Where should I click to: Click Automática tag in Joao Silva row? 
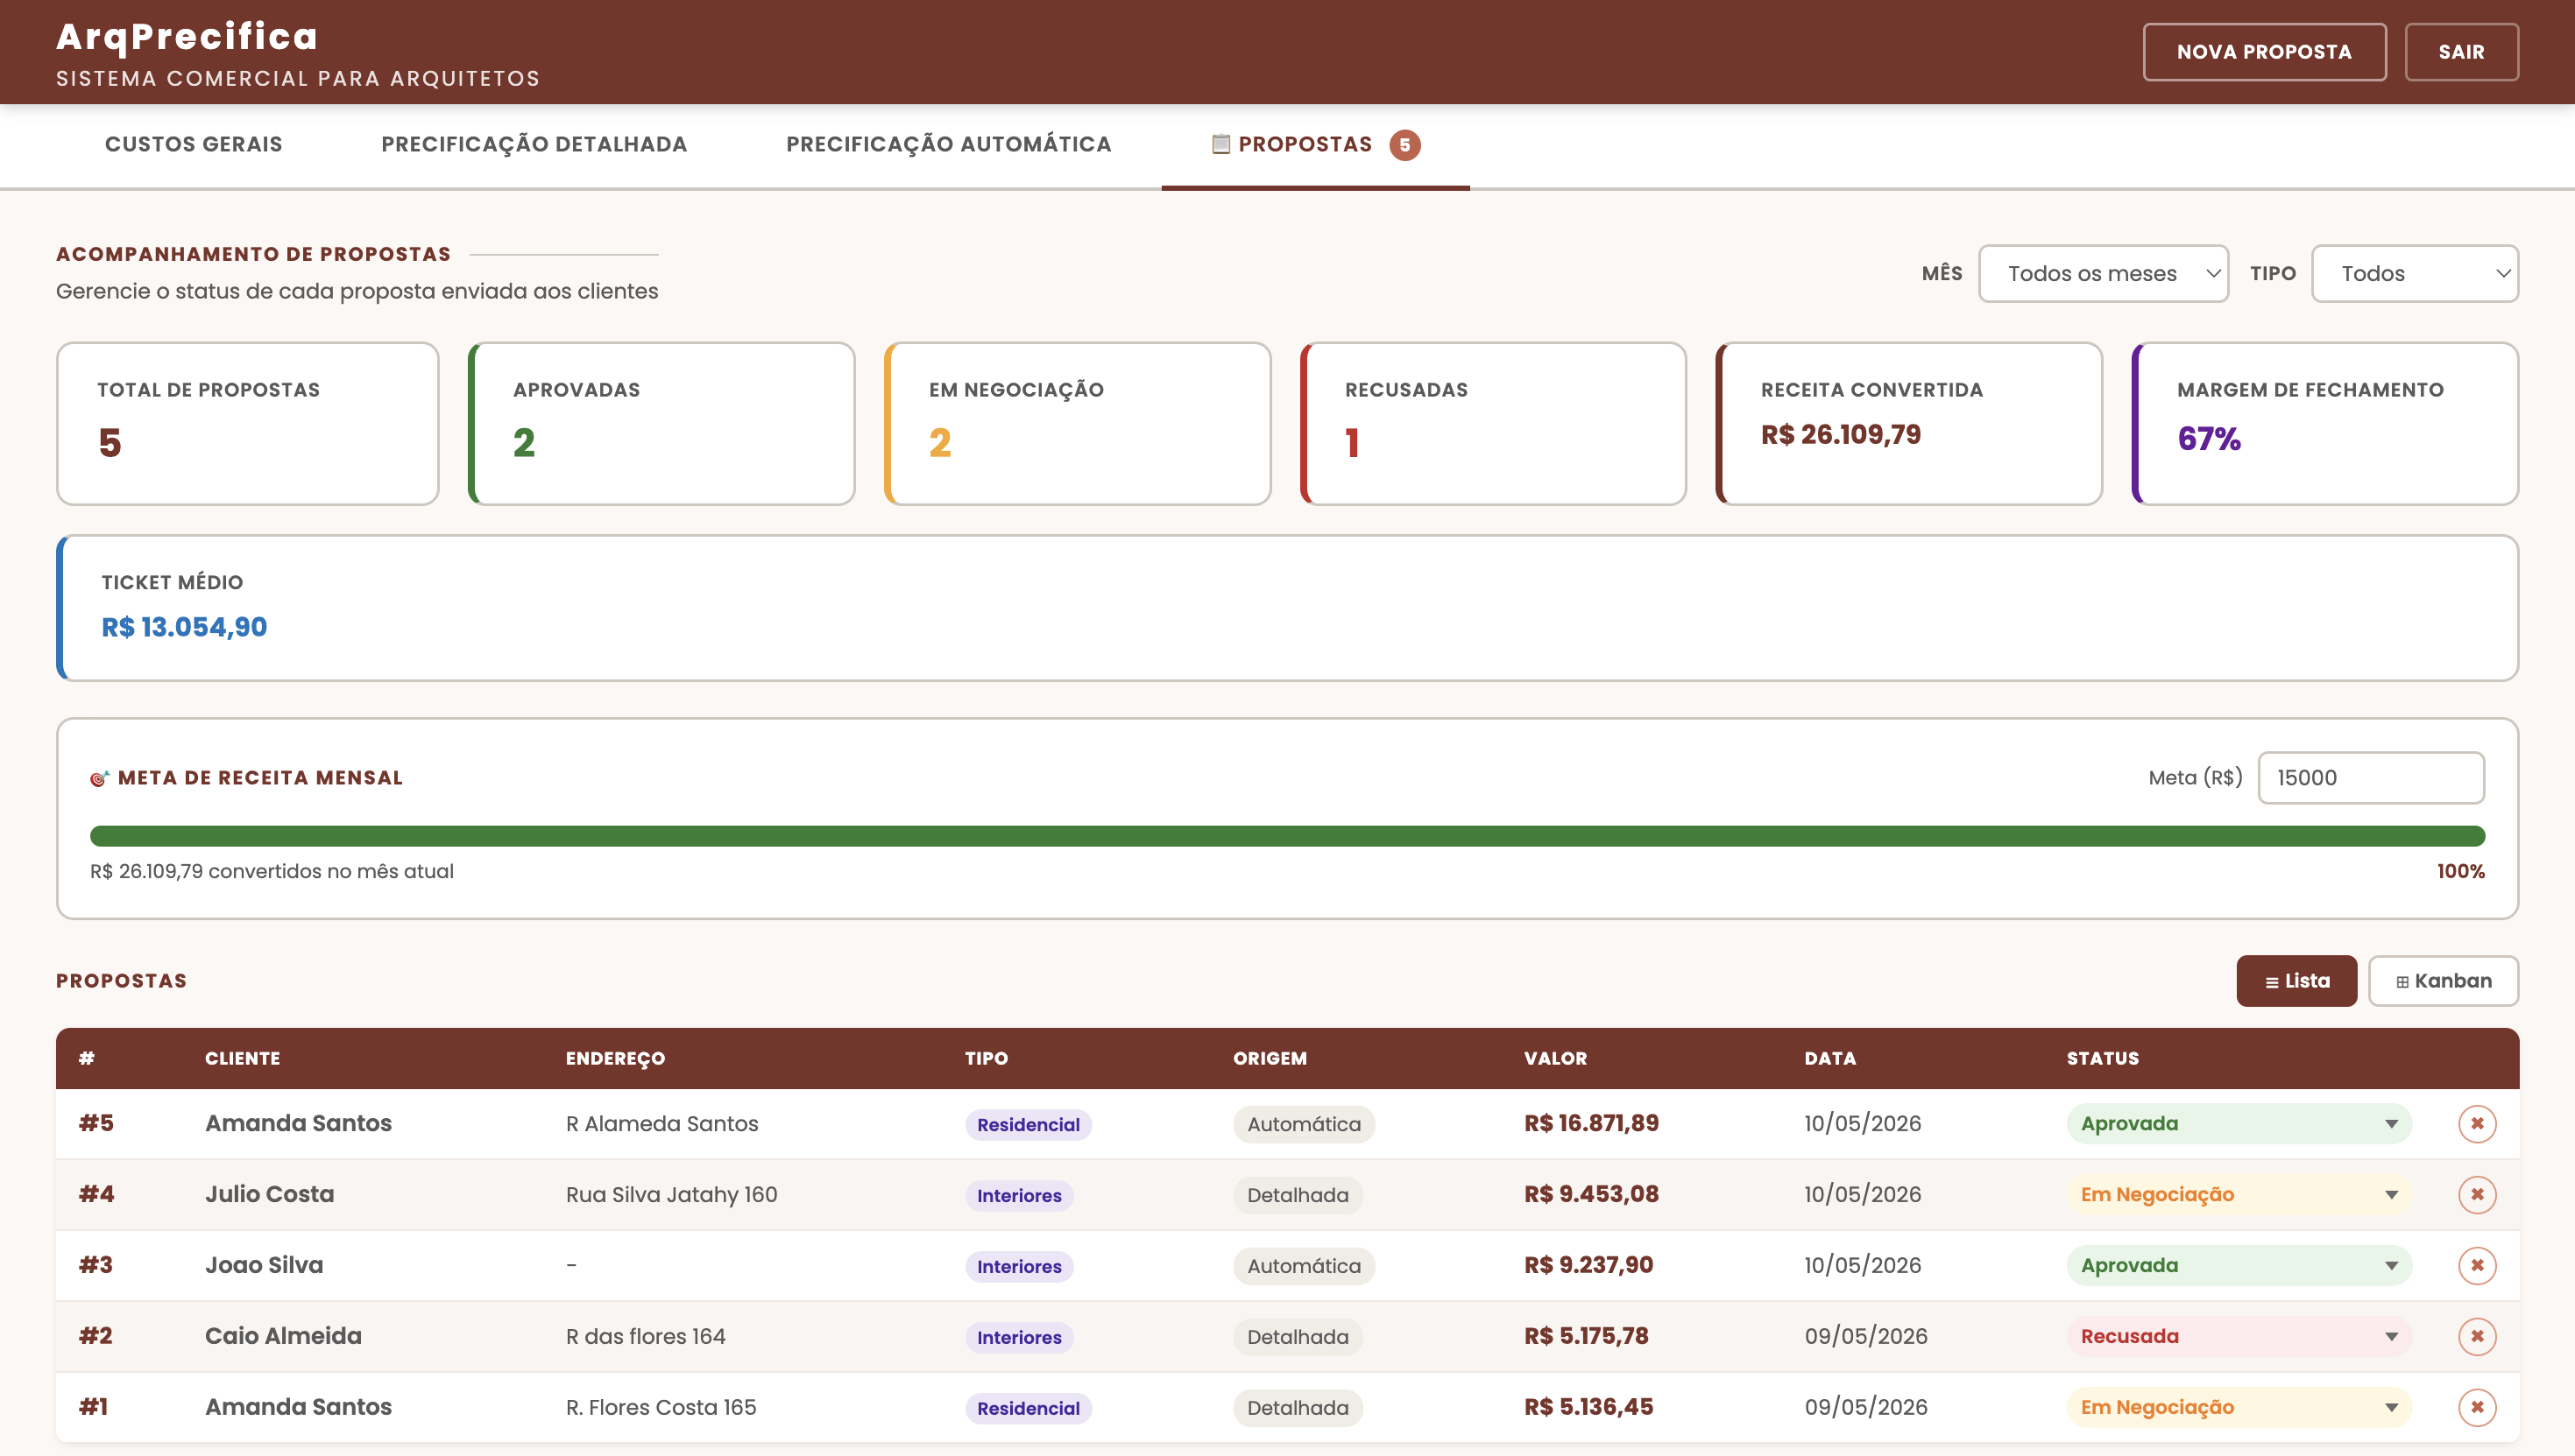(1304, 1266)
